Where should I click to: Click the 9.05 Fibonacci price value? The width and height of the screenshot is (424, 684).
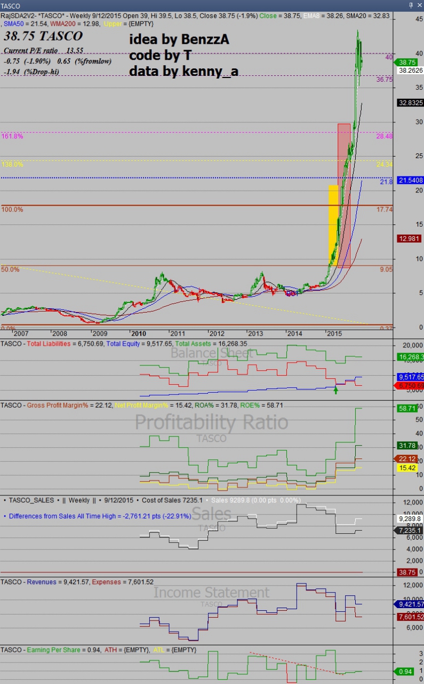pyautogui.click(x=386, y=270)
